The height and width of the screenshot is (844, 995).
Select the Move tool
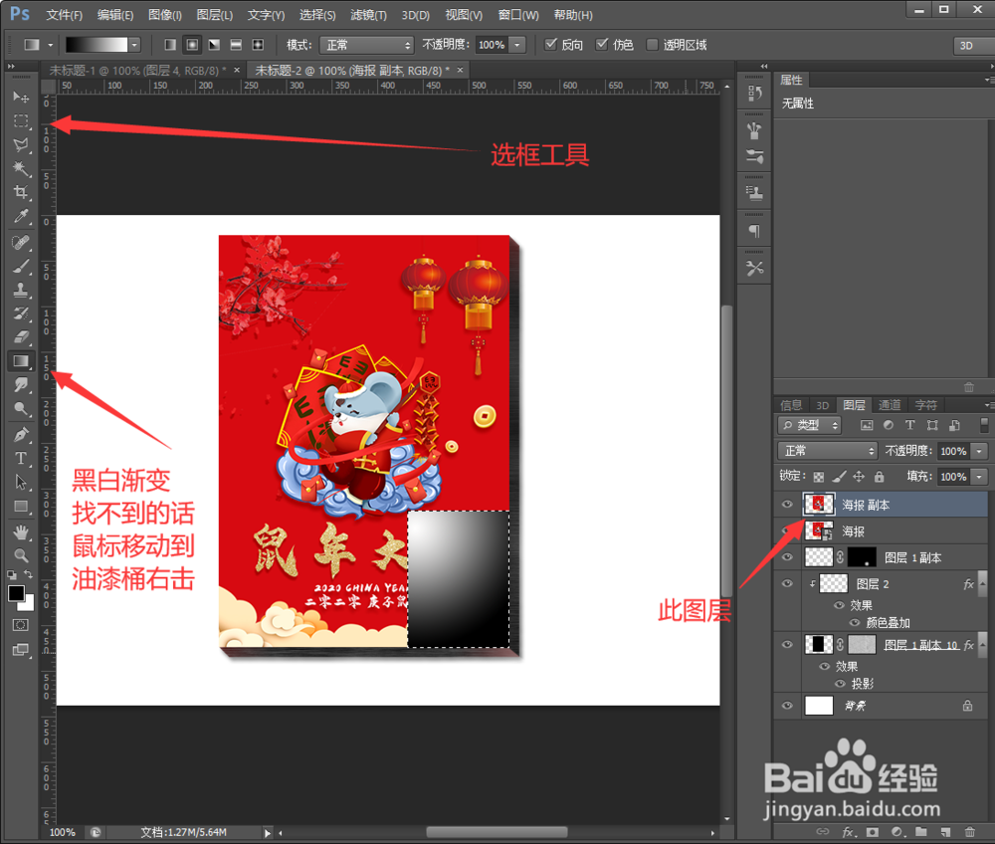pos(21,97)
